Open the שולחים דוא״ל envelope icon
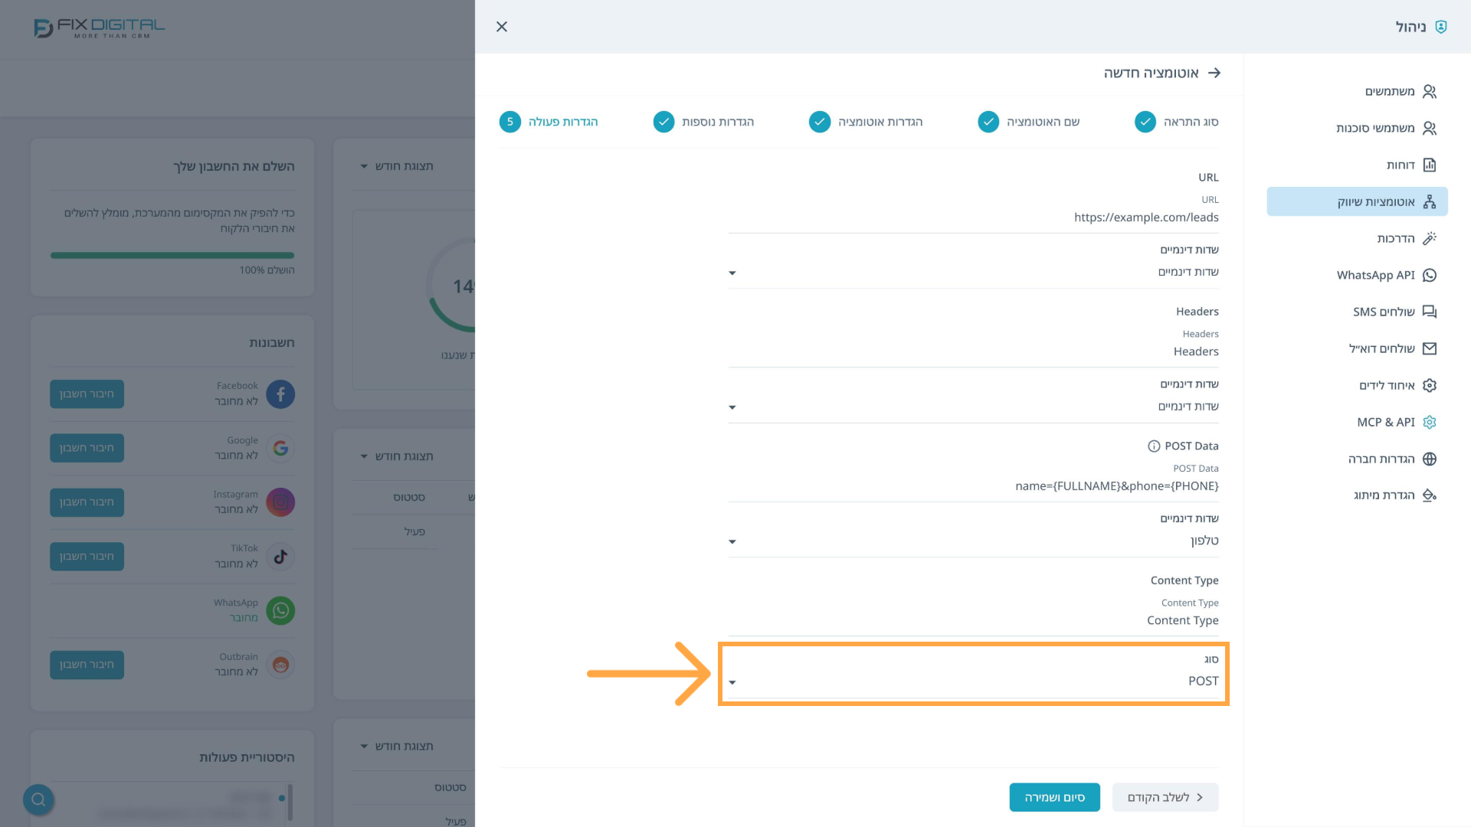Image resolution: width=1471 pixels, height=827 pixels. click(1430, 348)
